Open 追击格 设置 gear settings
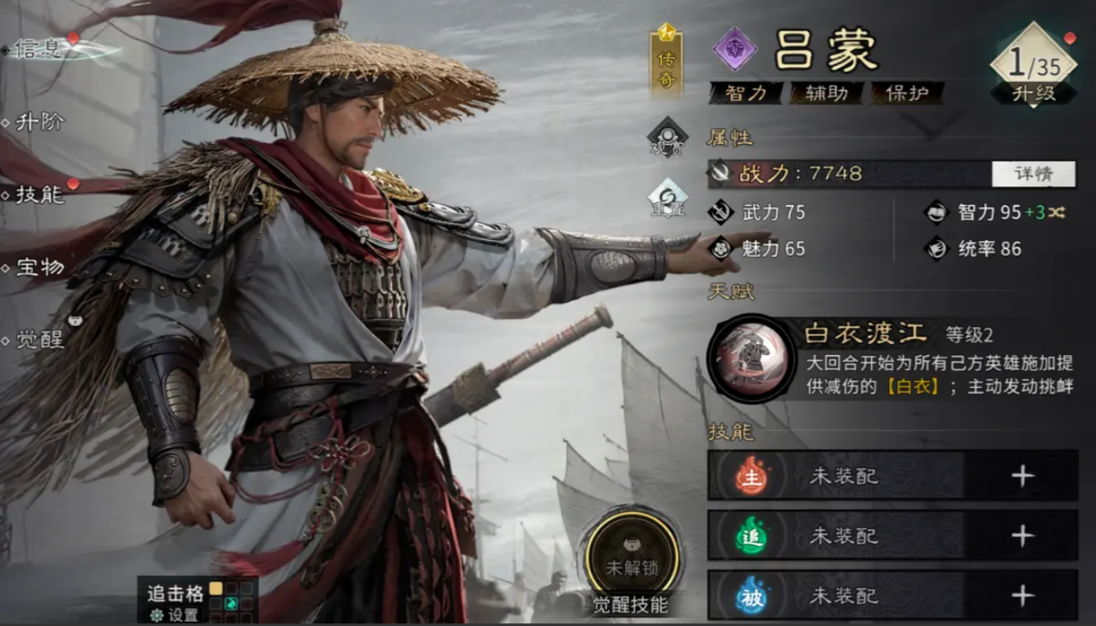Image resolution: width=1096 pixels, height=626 pixels. (174, 616)
